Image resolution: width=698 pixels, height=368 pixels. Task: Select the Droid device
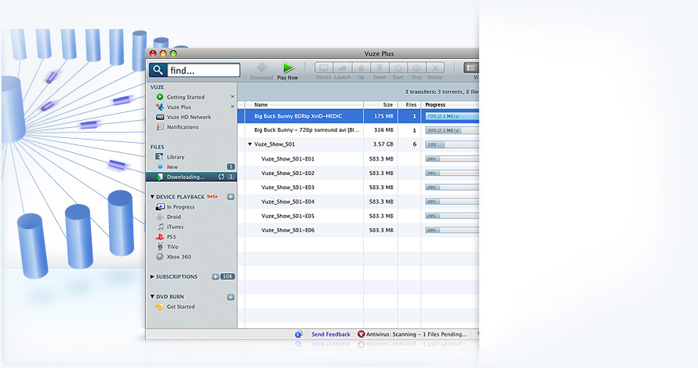(x=174, y=217)
